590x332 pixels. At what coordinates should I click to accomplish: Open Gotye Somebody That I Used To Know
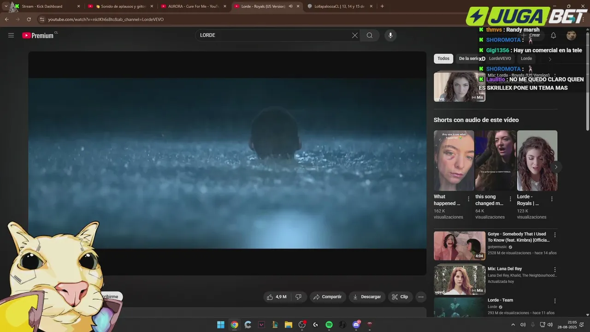tap(519, 237)
